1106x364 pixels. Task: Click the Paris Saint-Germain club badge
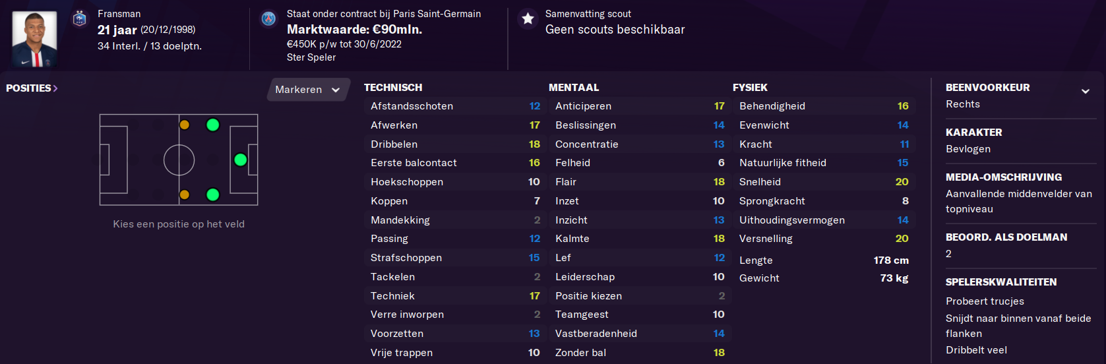268,18
